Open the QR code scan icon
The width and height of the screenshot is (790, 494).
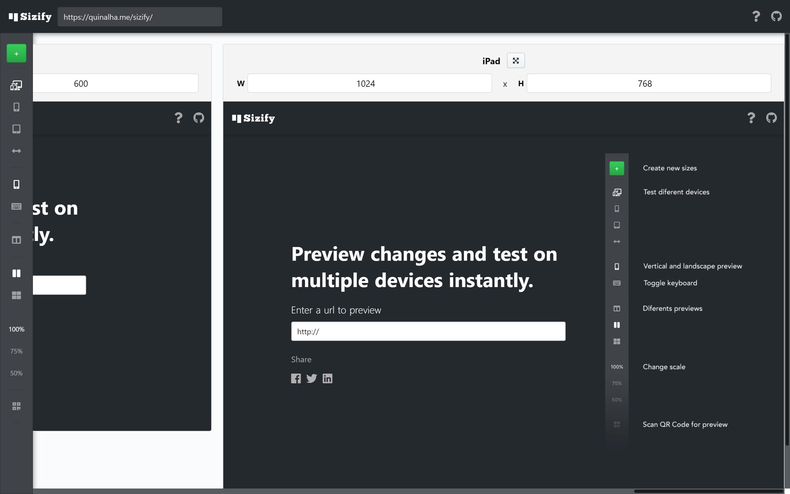tap(16, 406)
